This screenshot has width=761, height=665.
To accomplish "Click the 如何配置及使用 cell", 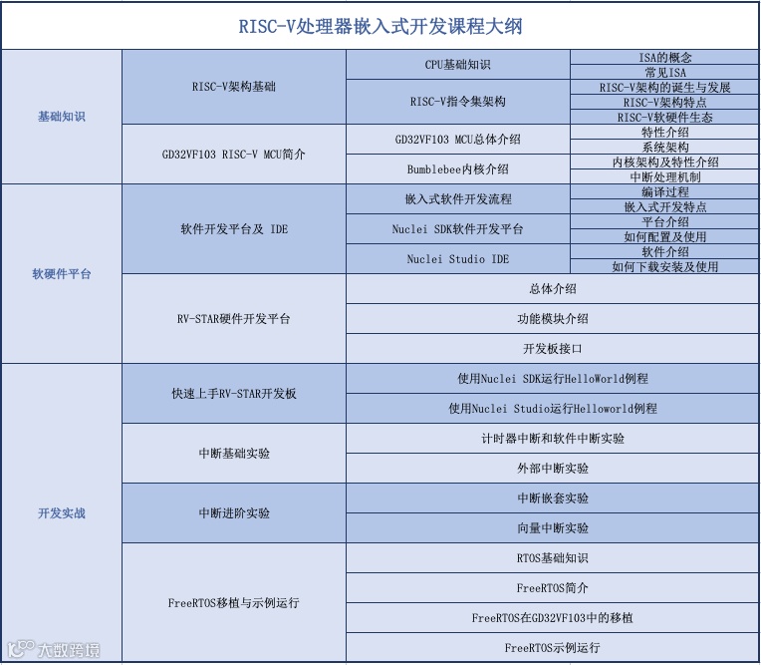I will [x=664, y=236].
